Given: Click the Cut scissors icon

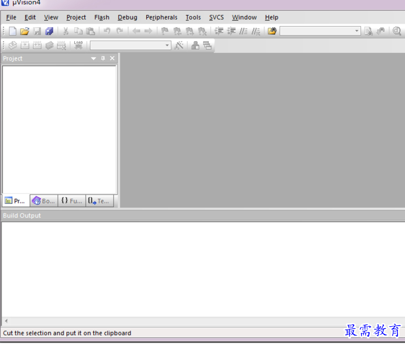Looking at the screenshot, I should 65,31.
